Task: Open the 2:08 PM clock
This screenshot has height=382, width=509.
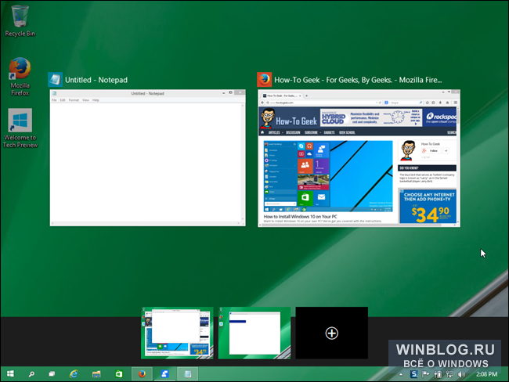Action: pyautogui.click(x=486, y=374)
